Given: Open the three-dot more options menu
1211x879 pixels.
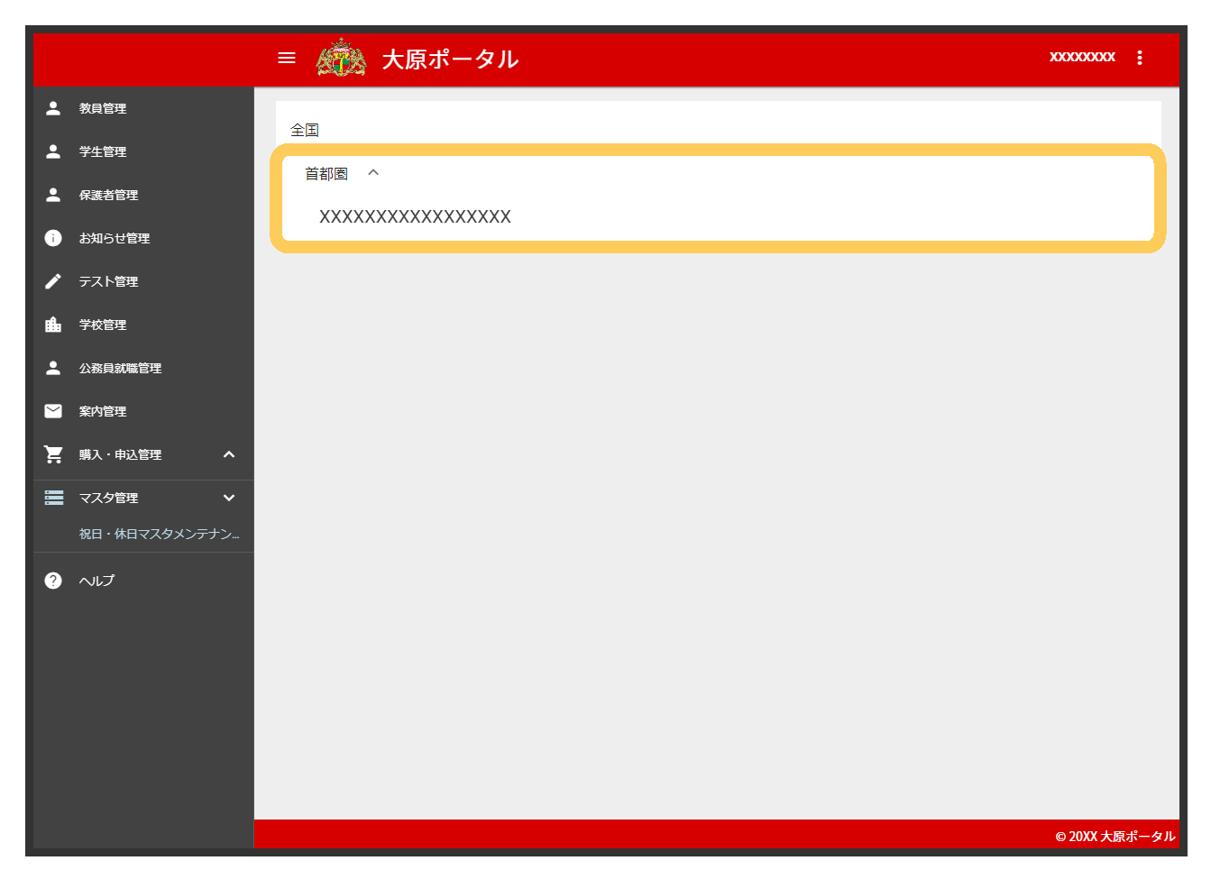Looking at the screenshot, I should click(1140, 58).
